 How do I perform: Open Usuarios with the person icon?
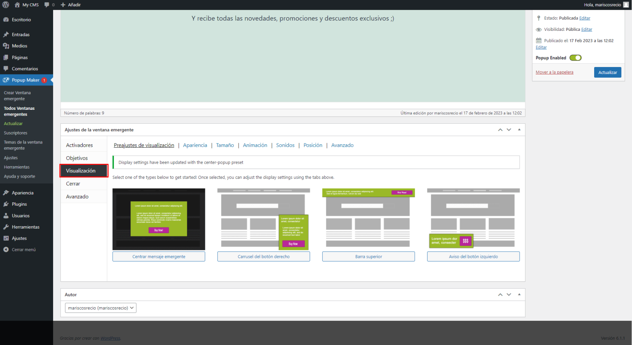click(x=7, y=215)
